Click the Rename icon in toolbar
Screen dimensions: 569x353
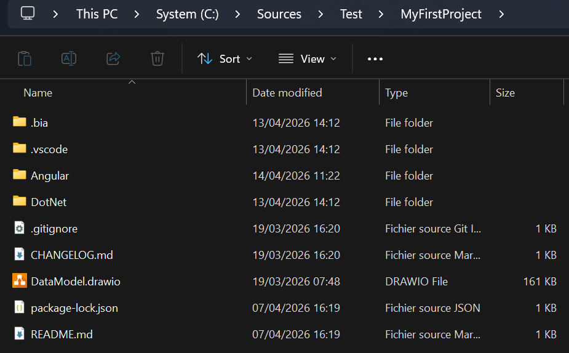[68, 58]
